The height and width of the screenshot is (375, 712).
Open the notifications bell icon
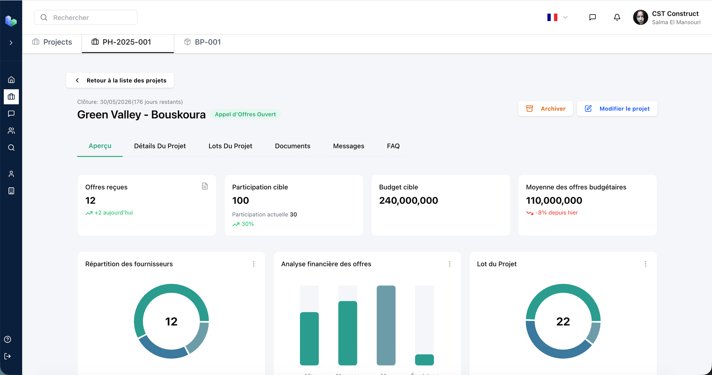coord(617,17)
